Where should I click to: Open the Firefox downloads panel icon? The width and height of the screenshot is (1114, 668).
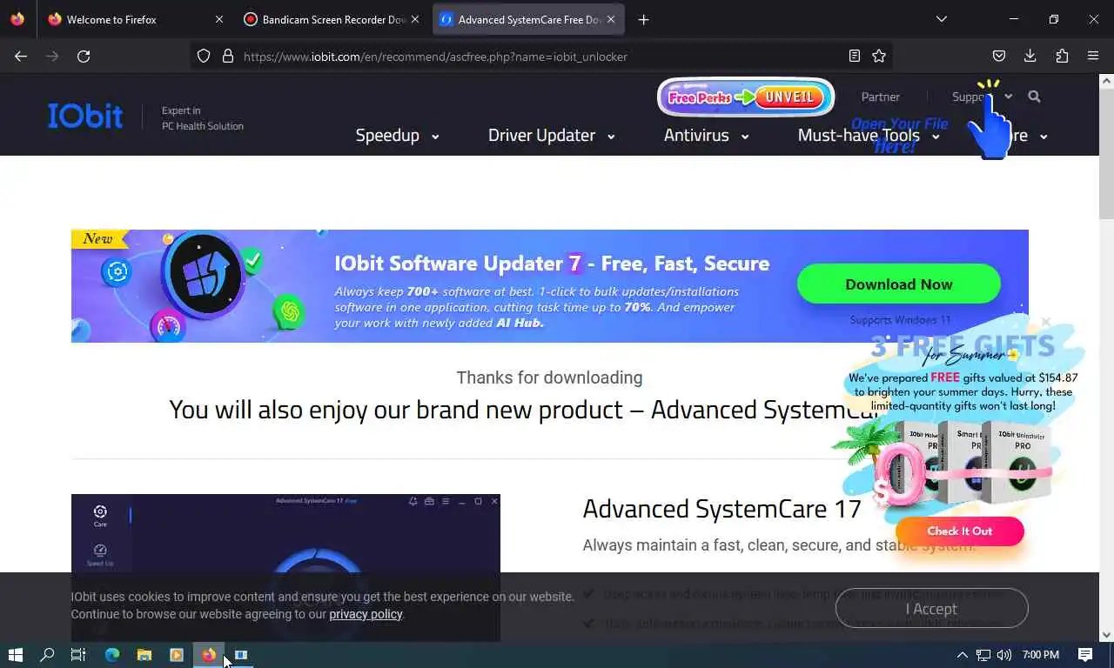tap(1030, 56)
